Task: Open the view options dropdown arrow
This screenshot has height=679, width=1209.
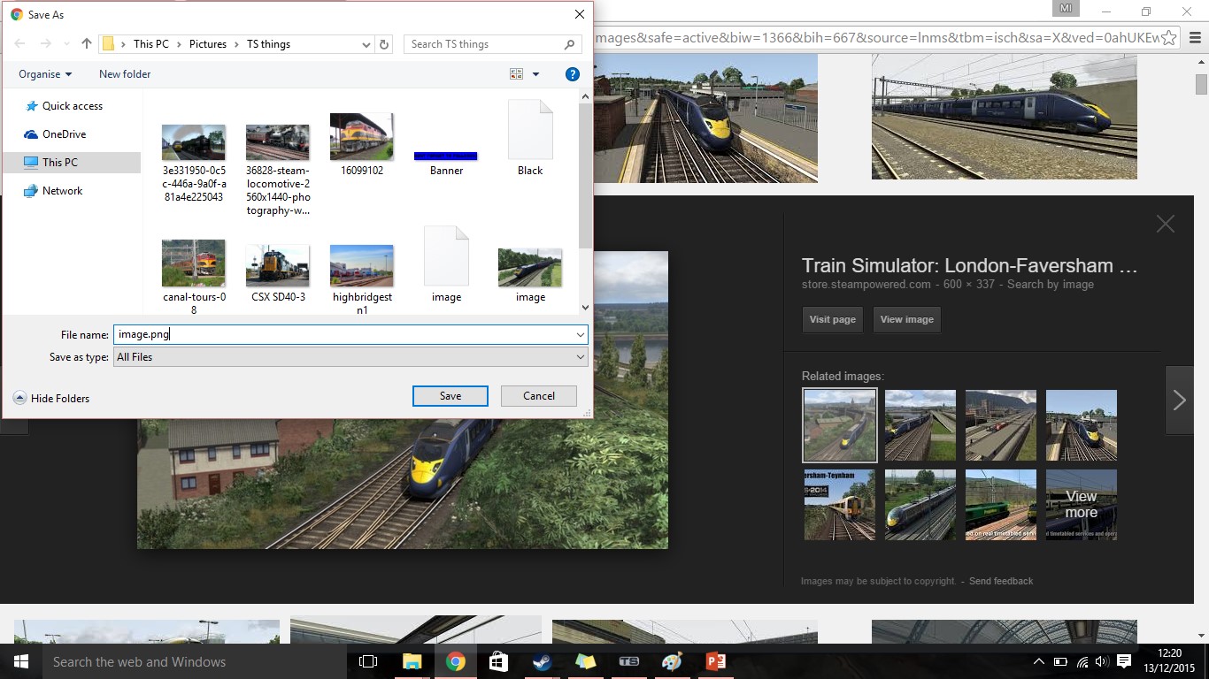Action: [x=535, y=75]
